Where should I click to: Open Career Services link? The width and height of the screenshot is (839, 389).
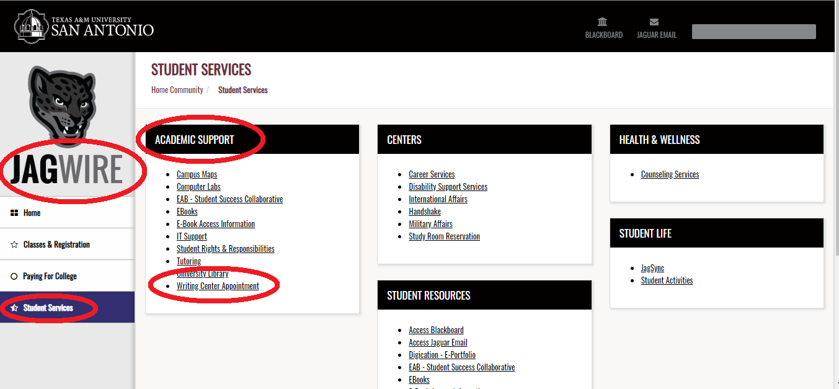432,174
